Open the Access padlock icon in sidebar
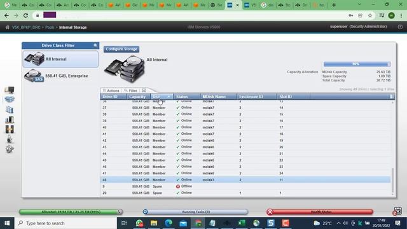This screenshot has height=229, width=407. [10, 139]
